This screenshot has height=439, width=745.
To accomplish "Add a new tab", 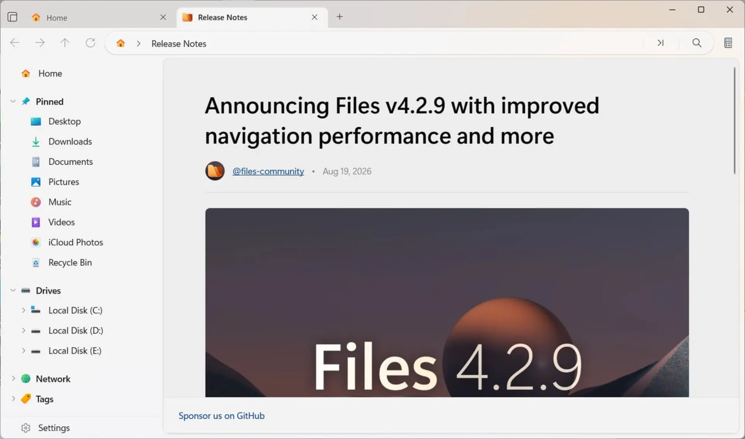I will [x=340, y=17].
